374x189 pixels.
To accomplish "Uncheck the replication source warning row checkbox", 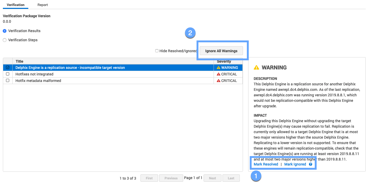I will (x=8, y=67).
